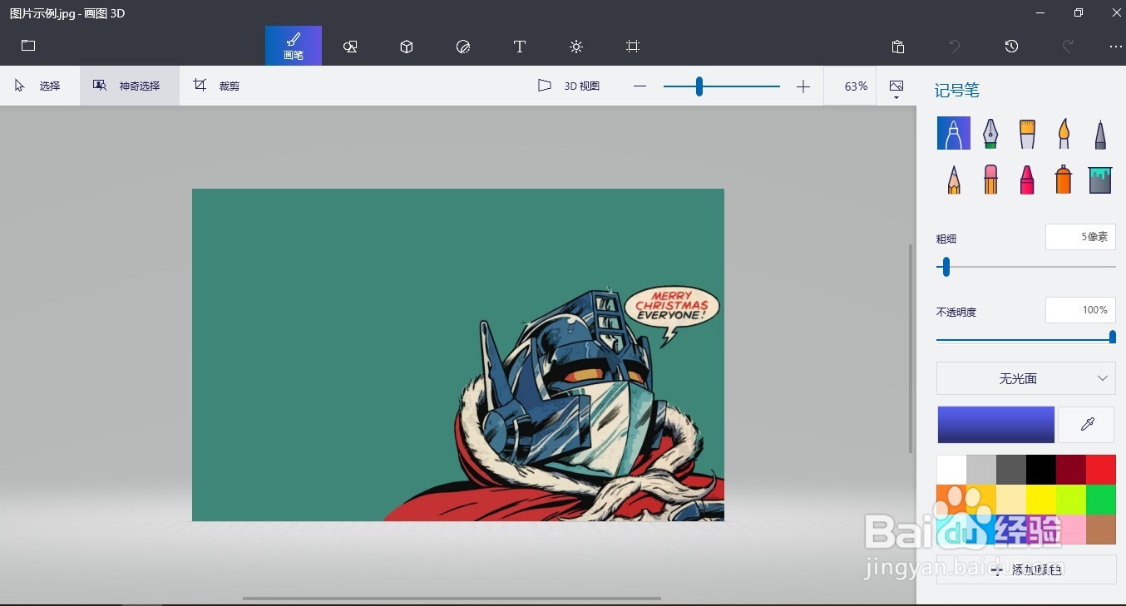The width and height of the screenshot is (1126, 606).
Task: Click the eyedropper color picker
Action: (x=1086, y=425)
